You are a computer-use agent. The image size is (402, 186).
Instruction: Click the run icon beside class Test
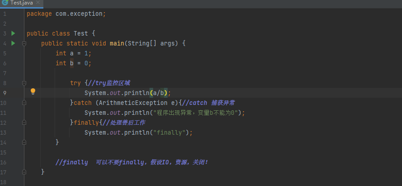point(13,33)
